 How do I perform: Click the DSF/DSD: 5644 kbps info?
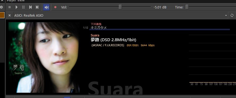pyautogui.click(x=140, y=45)
